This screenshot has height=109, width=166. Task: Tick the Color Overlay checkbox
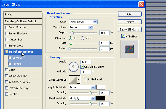pos(7,76)
